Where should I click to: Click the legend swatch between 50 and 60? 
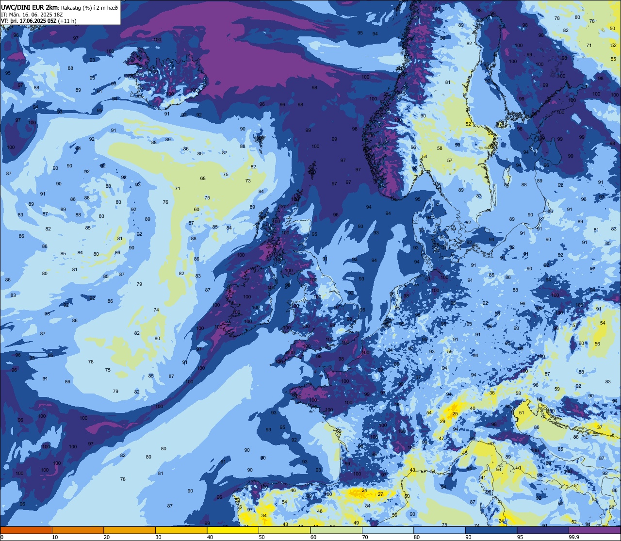[x=284, y=530]
